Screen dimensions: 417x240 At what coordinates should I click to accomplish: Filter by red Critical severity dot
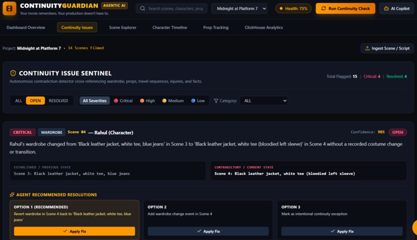116,101
